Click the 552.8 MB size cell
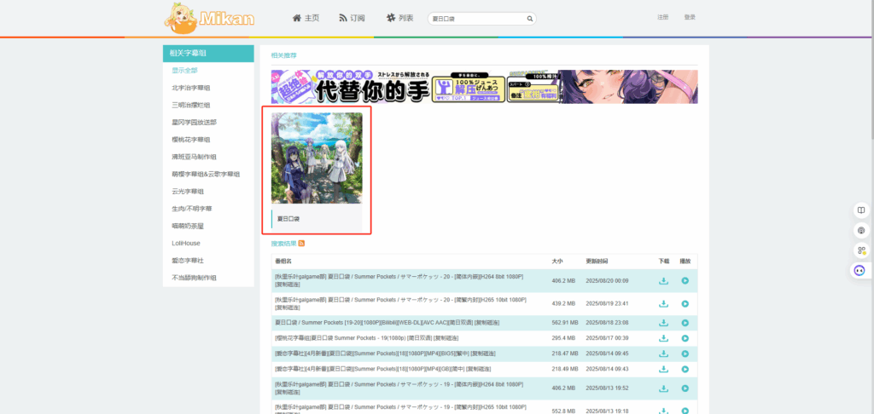This screenshot has width=874, height=414. coord(564,411)
